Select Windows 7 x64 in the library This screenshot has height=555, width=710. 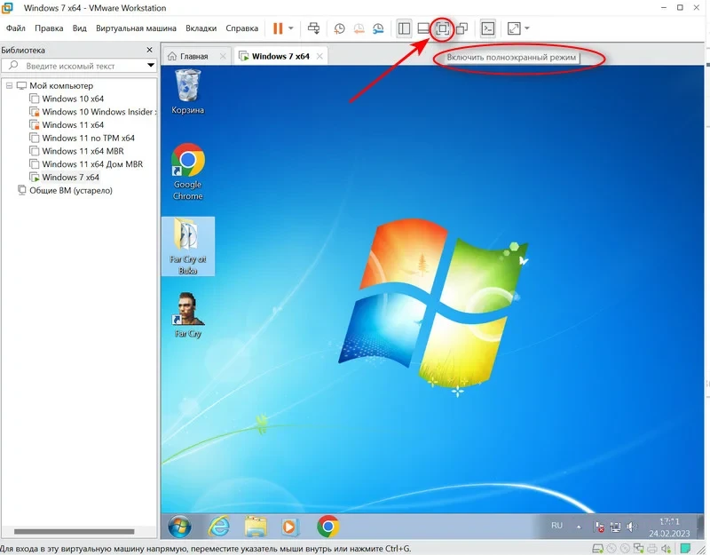70,178
